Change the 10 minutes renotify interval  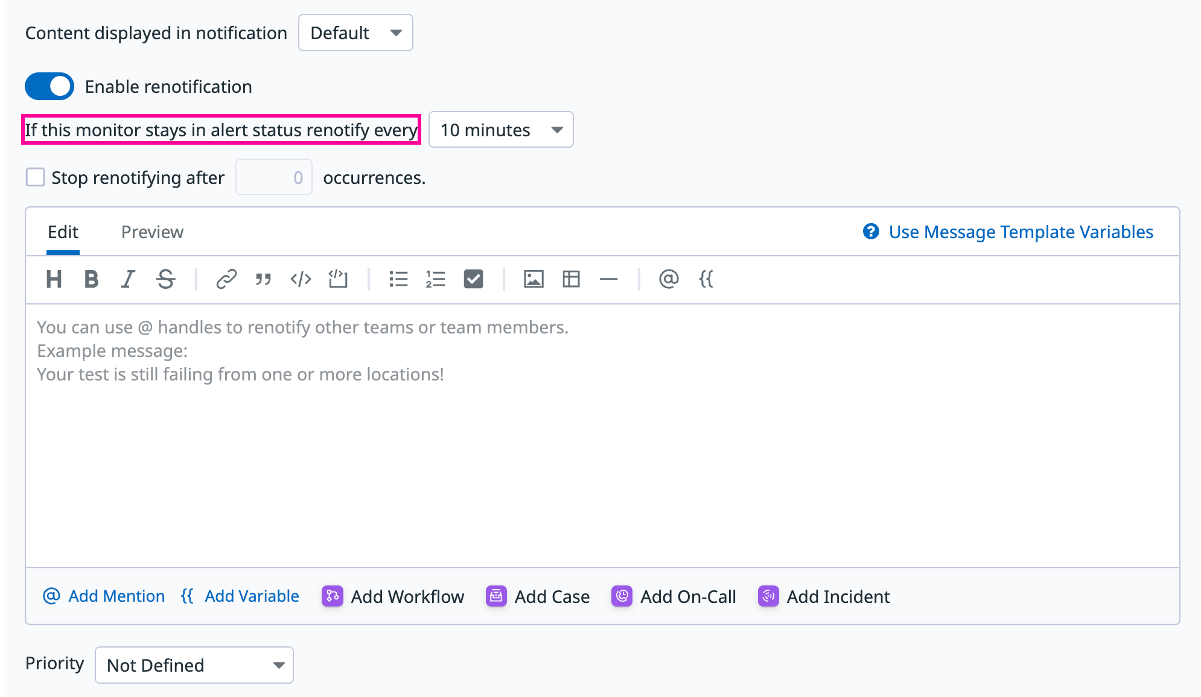[501, 130]
